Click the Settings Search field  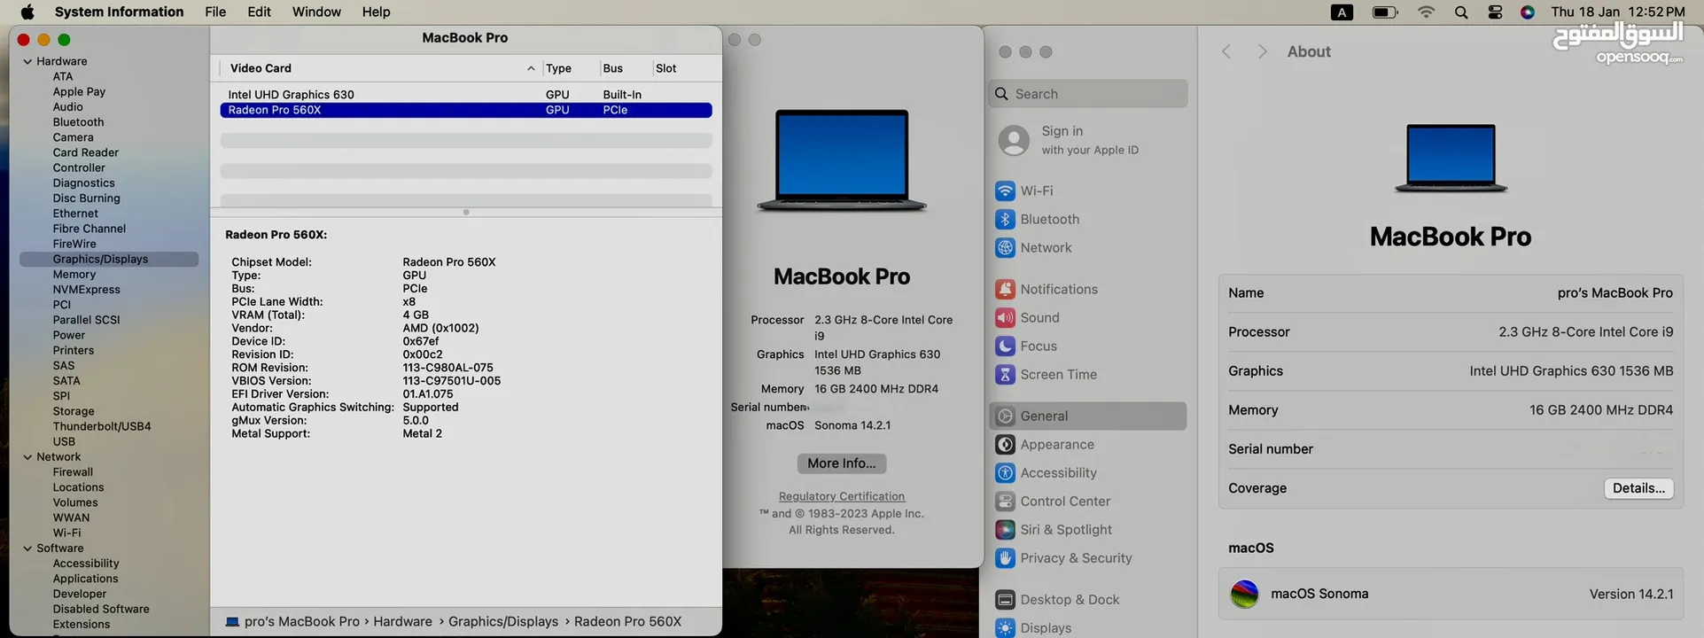(1088, 94)
